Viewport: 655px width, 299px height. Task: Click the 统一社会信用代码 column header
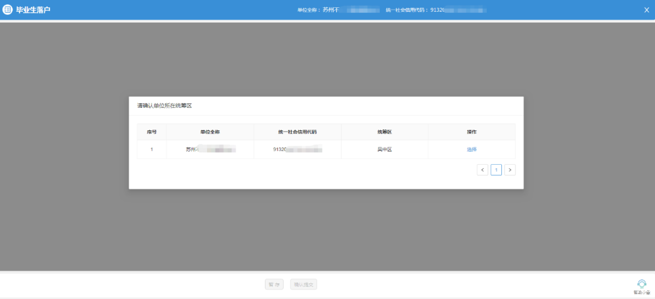[x=297, y=132]
